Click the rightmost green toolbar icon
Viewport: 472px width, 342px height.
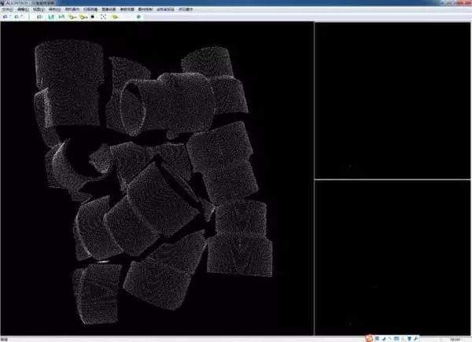pos(138,17)
